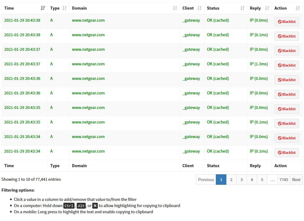
Task: Filter by _gateway client in first row
Action: pos(191,20)
